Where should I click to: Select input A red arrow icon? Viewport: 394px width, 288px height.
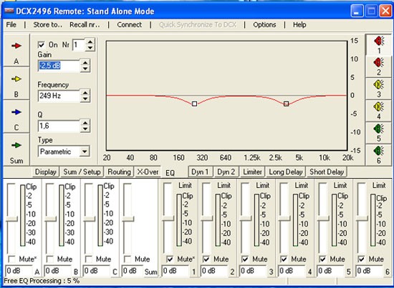(x=16, y=46)
